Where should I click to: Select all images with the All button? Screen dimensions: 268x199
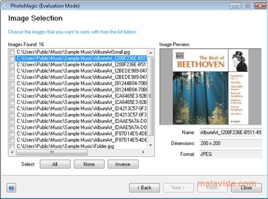[x=55, y=164]
